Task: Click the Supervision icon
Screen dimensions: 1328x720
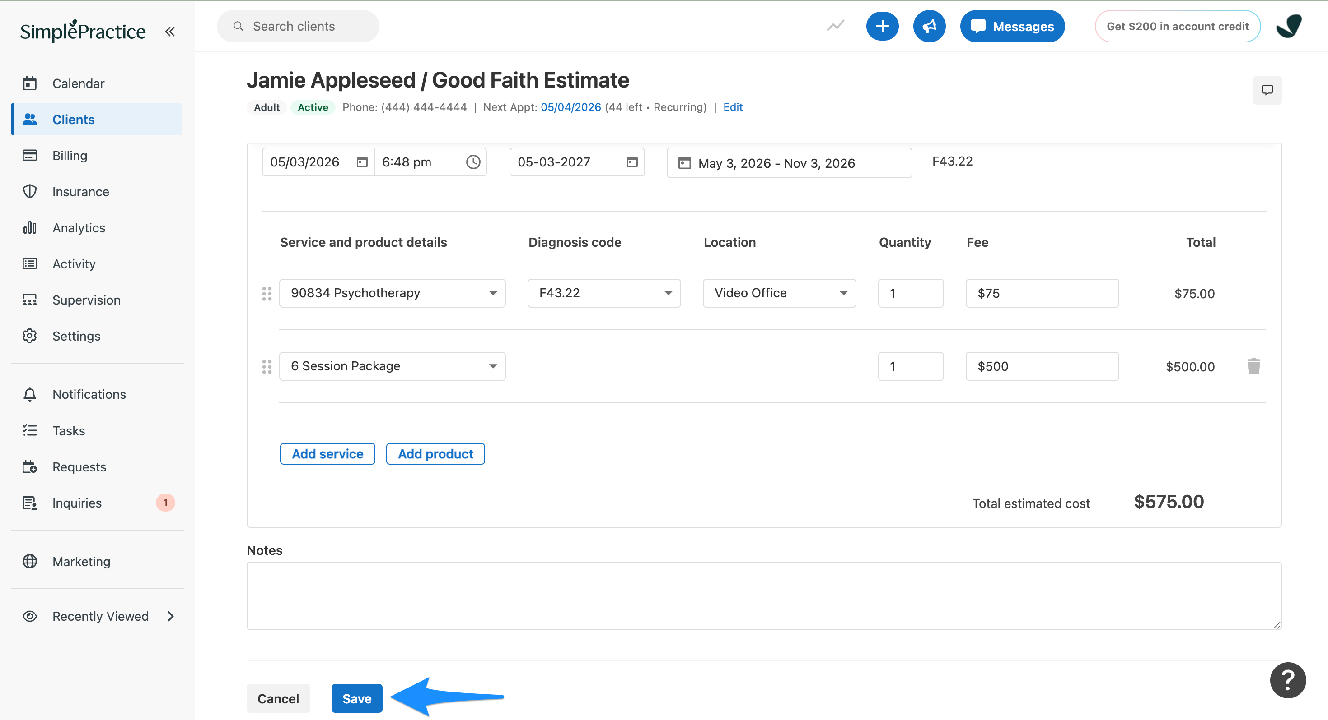Action: click(30, 300)
